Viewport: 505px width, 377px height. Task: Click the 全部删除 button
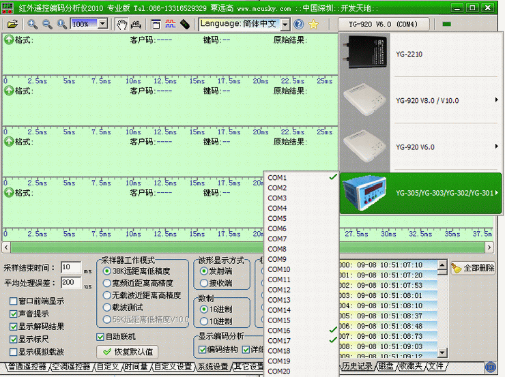[473, 268]
